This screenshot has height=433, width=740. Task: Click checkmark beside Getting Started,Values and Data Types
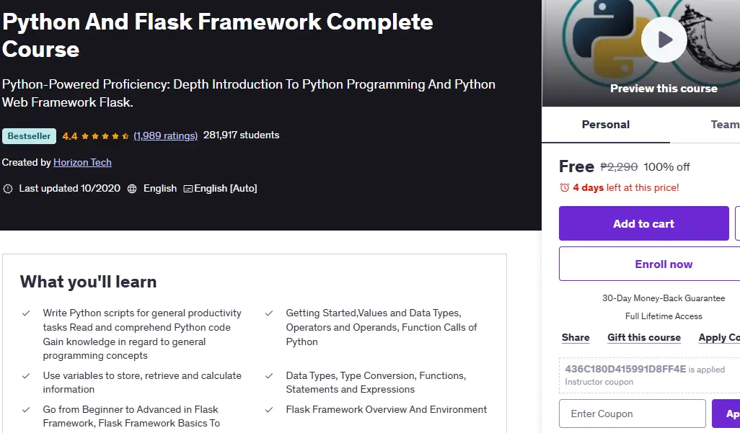point(269,313)
